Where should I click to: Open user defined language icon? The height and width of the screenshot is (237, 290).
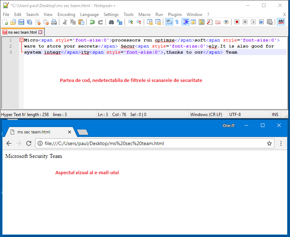pyautogui.click(x=193, y=22)
